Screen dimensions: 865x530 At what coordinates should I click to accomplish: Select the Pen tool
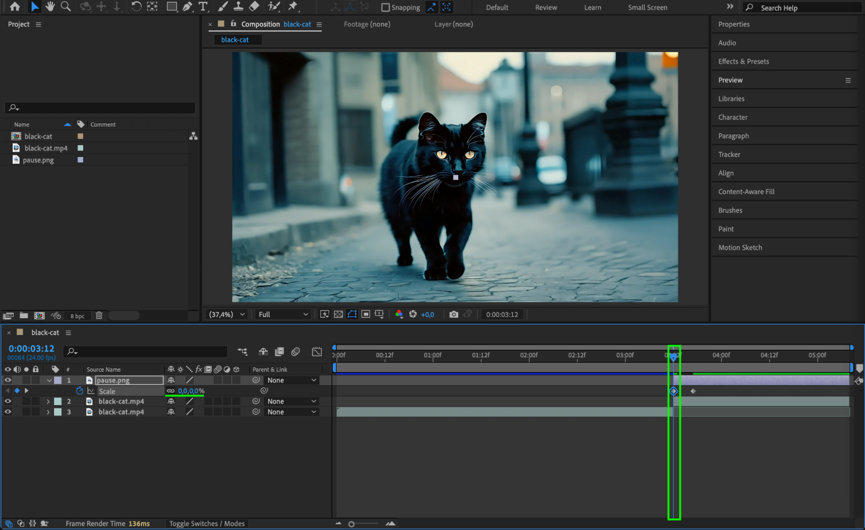[187, 6]
